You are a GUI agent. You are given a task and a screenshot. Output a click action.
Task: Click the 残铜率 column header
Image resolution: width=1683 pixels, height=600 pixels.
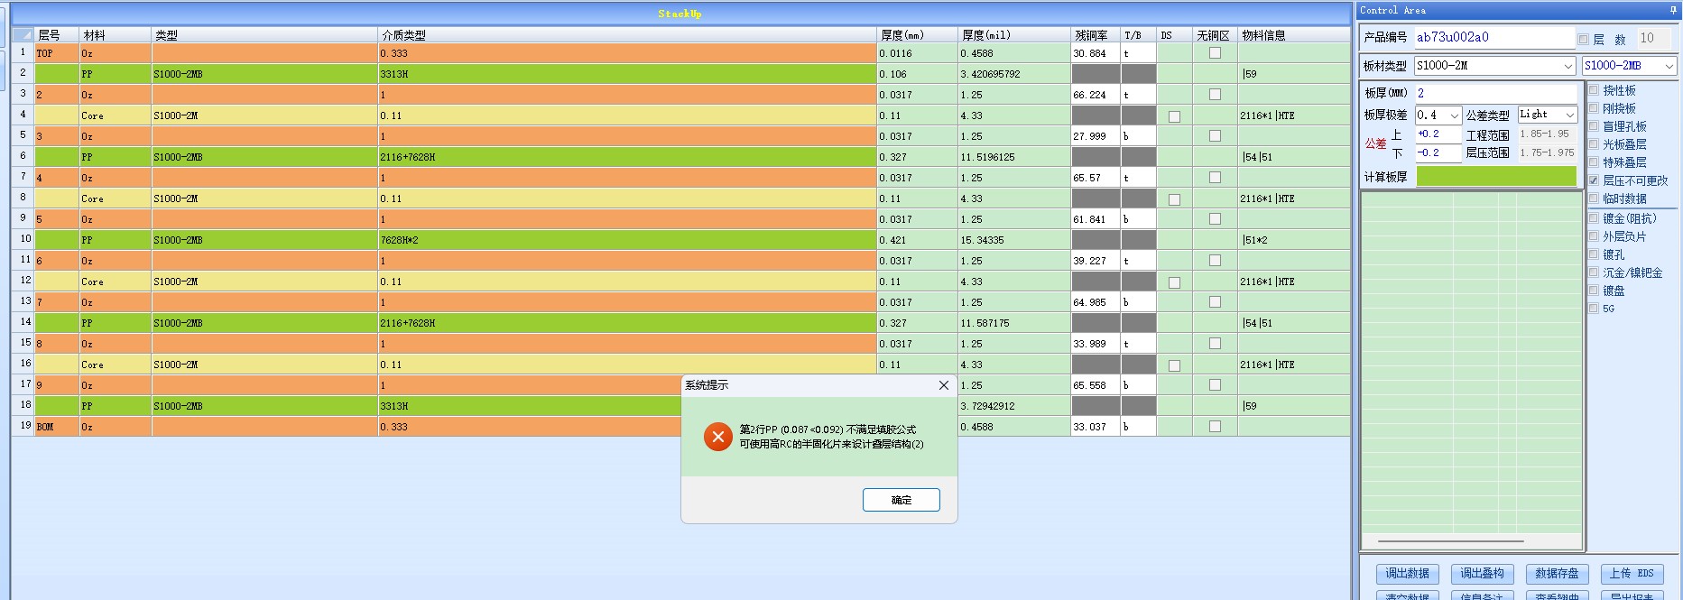(x=1096, y=35)
